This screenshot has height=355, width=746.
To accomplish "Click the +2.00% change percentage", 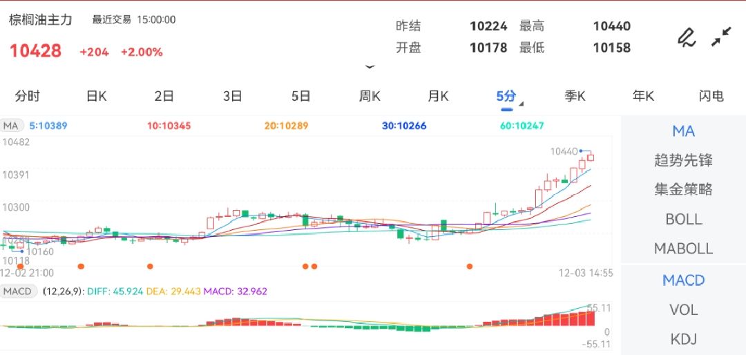I will (x=142, y=52).
